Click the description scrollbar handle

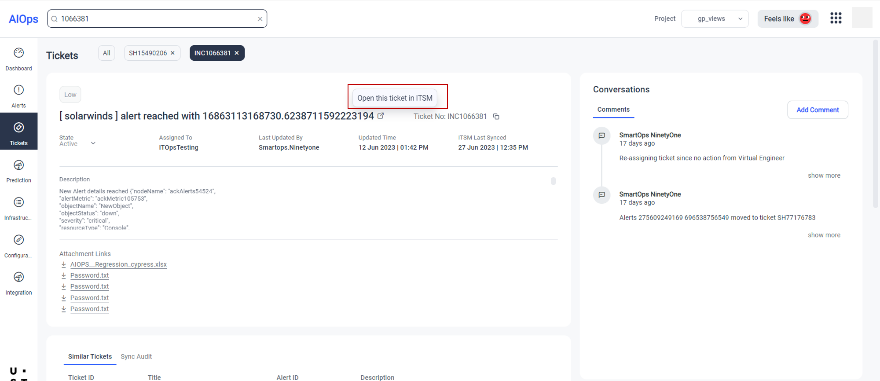point(553,181)
